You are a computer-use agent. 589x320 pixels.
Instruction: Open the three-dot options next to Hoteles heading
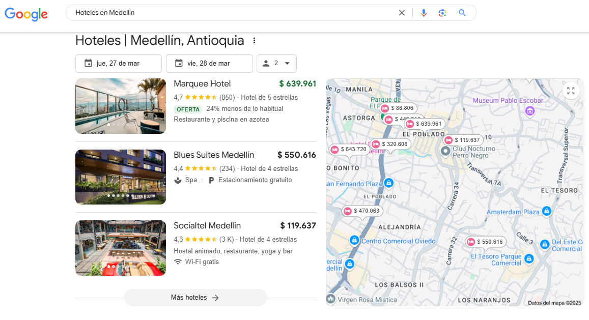pos(255,41)
